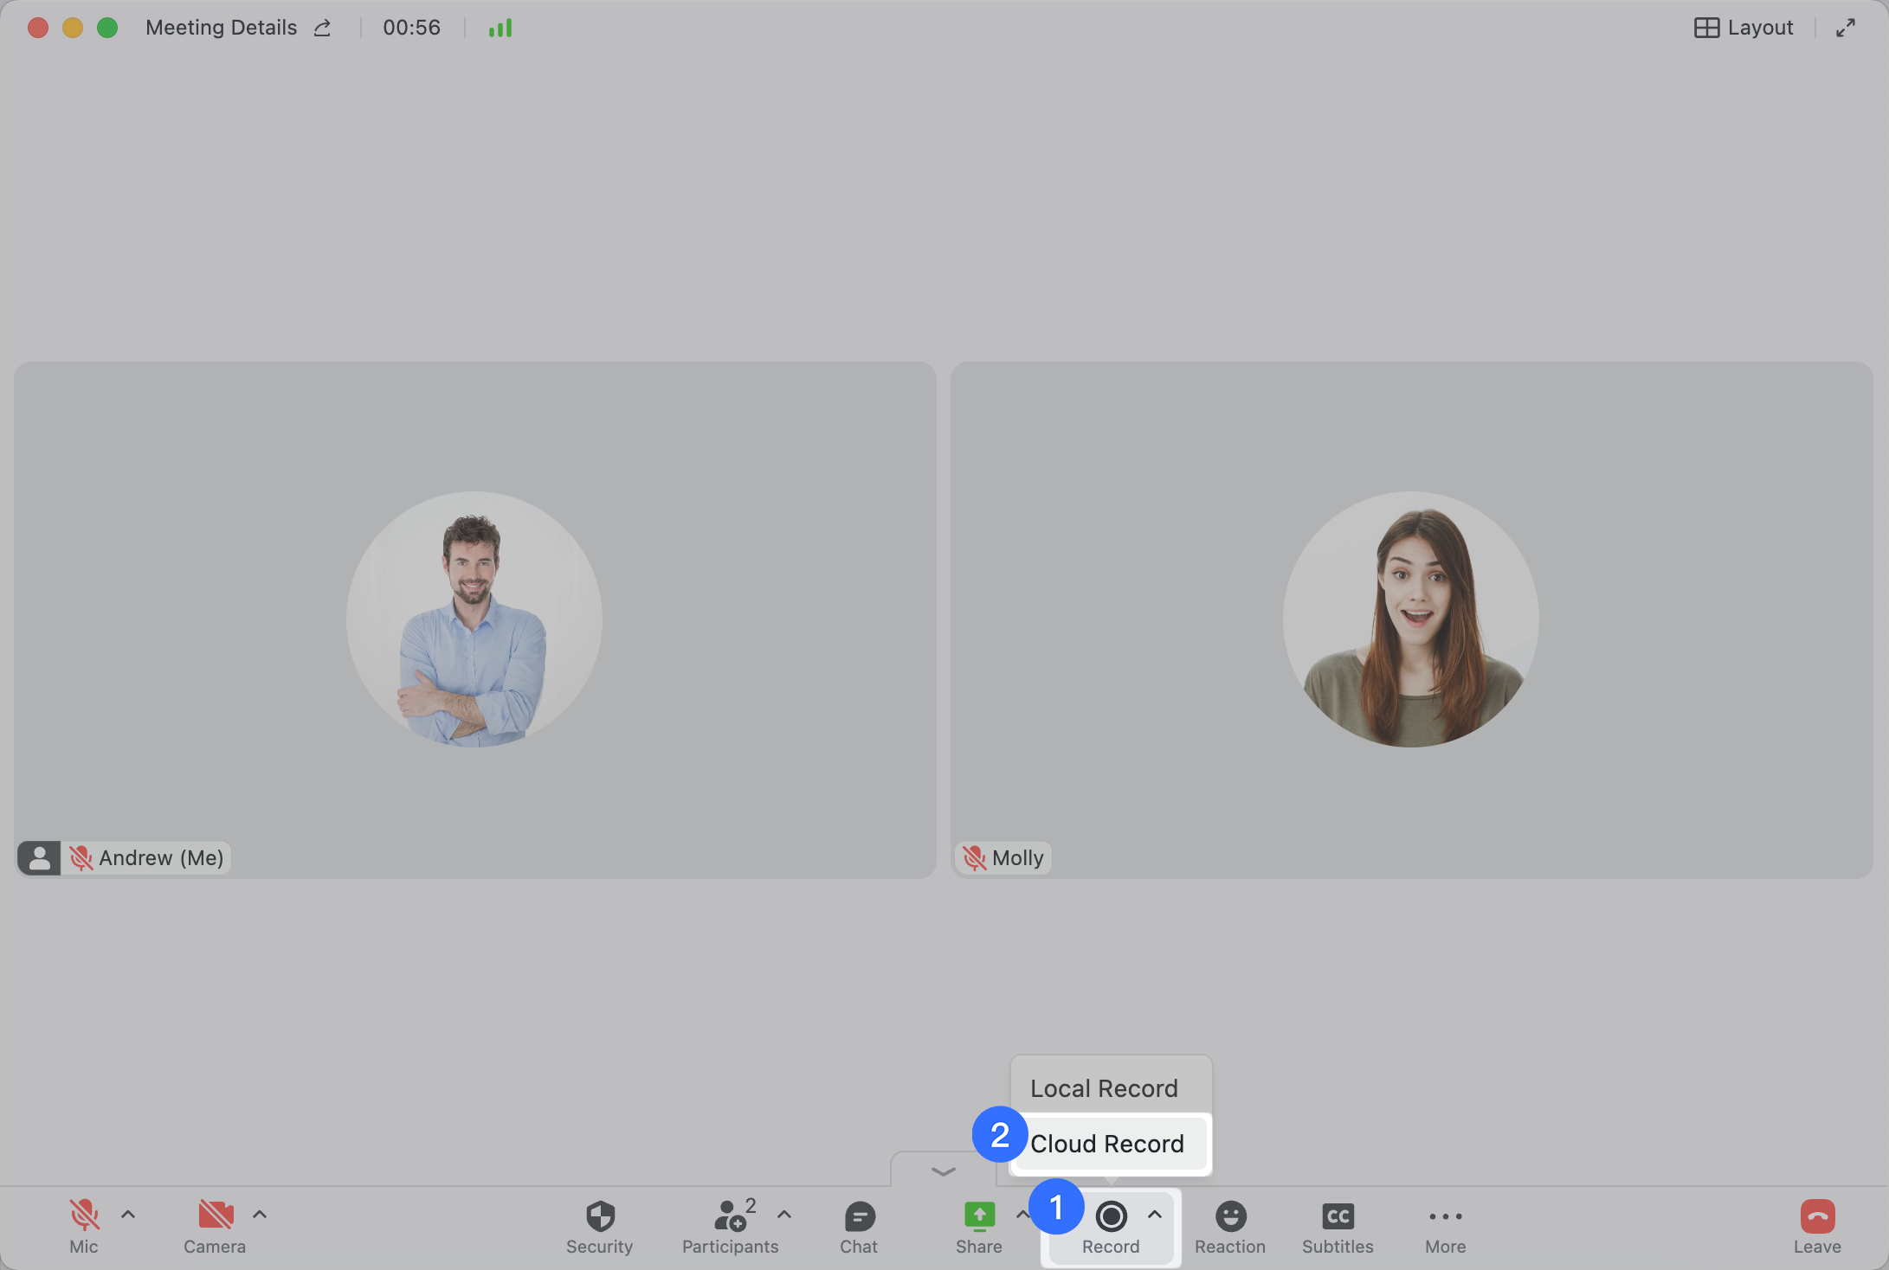
Task: Check the network signal strength icon
Action: pyautogui.click(x=500, y=28)
